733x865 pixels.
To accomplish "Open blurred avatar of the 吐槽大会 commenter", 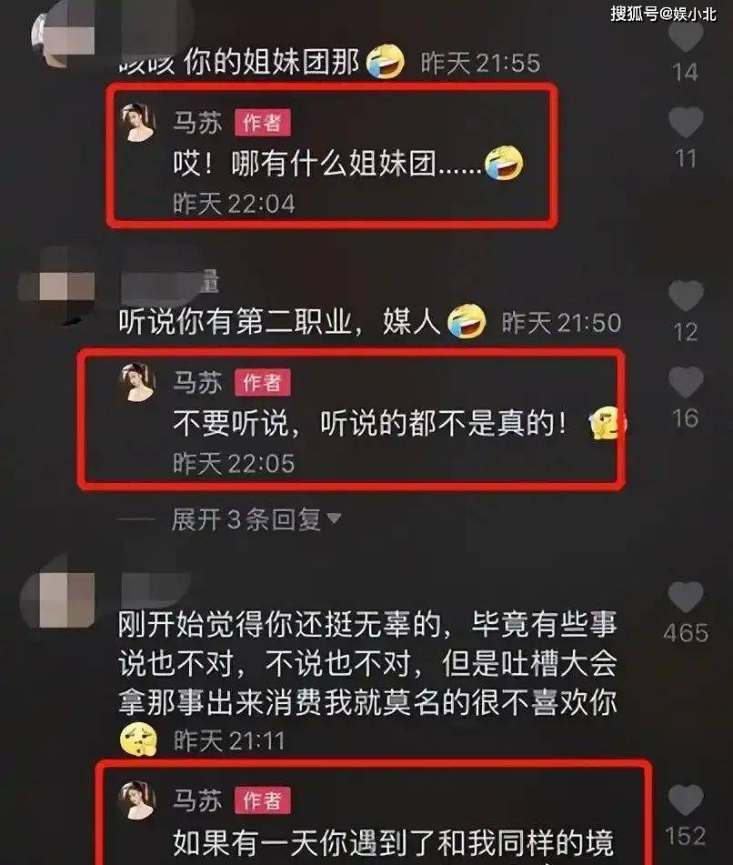I will tap(56, 600).
